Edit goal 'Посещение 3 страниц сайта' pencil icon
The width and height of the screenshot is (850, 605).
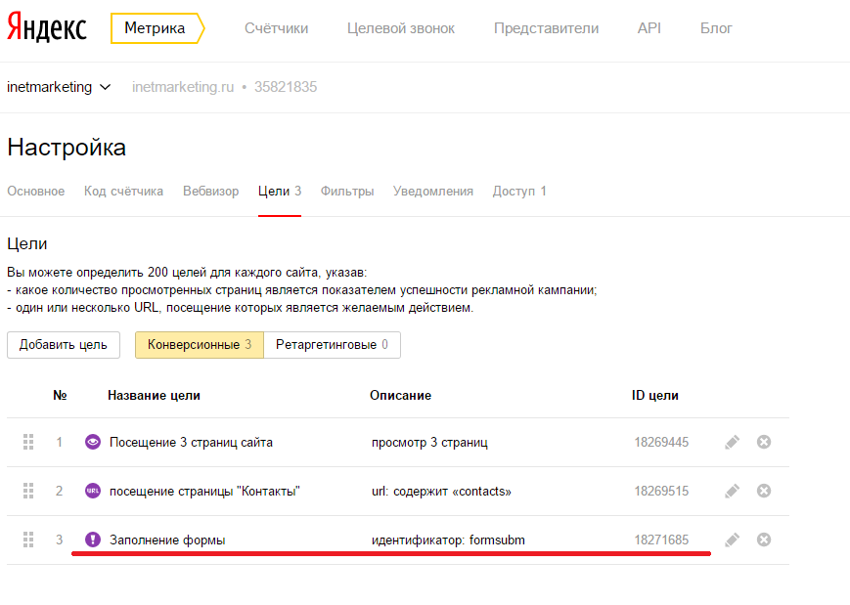[x=732, y=443]
